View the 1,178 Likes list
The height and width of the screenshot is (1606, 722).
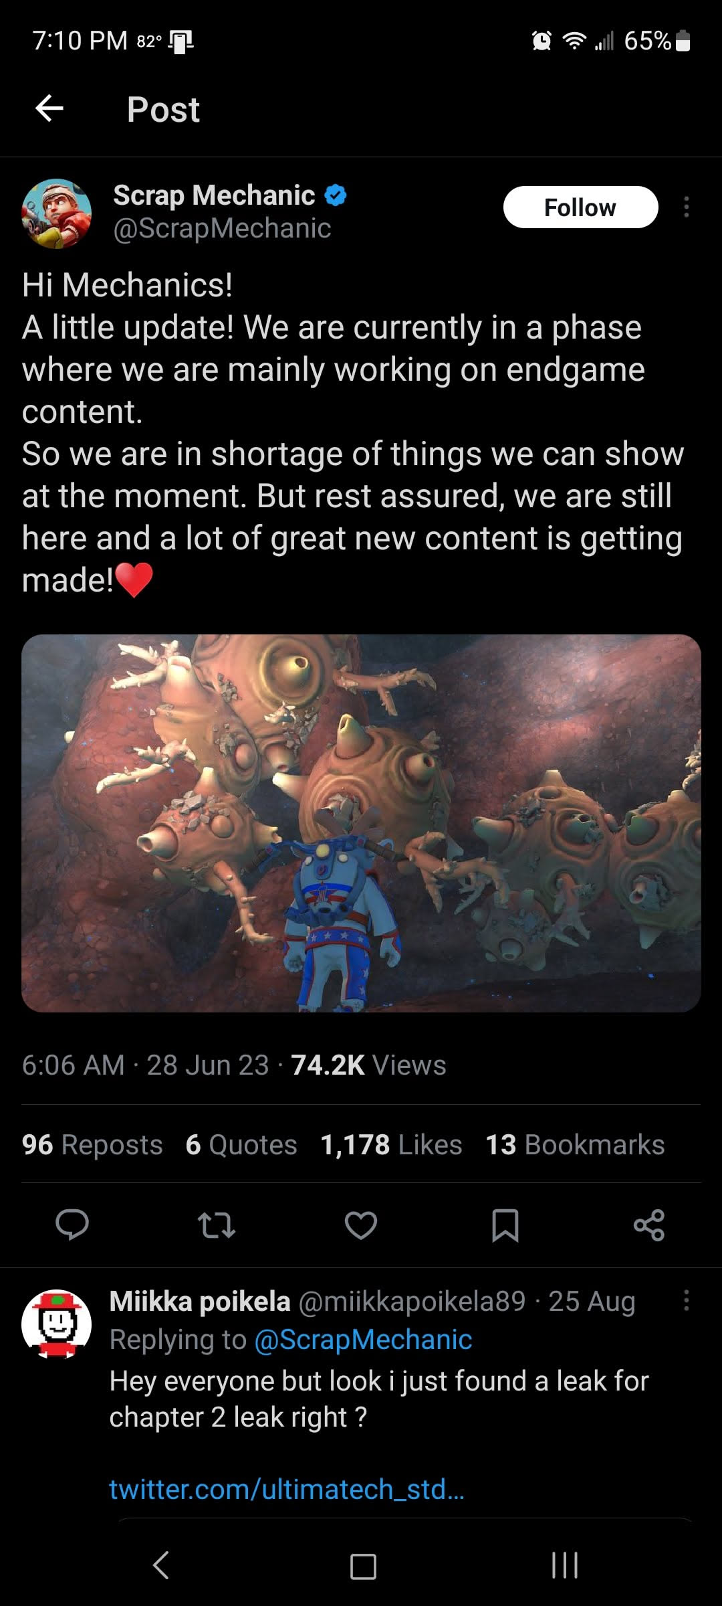(391, 1145)
